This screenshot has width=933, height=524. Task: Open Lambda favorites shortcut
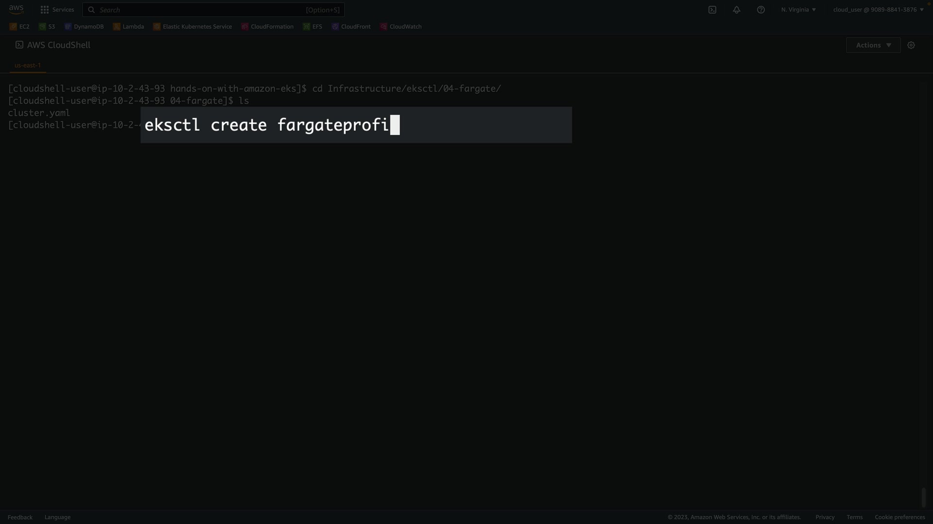(x=129, y=27)
